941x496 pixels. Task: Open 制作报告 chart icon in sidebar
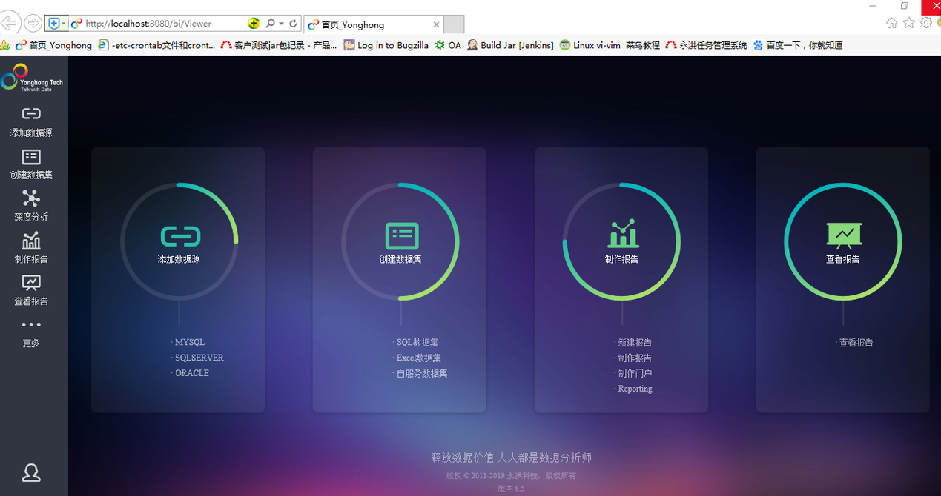click(x=31, y=241)
